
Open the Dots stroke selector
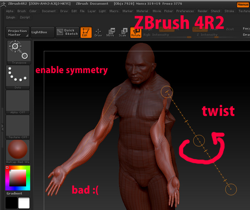point(18,77)
